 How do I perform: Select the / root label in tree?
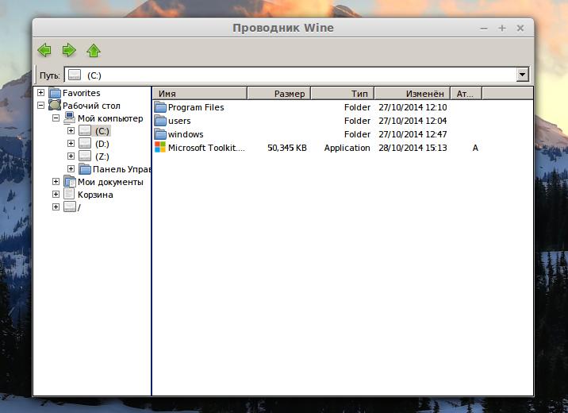pos(79,207)
